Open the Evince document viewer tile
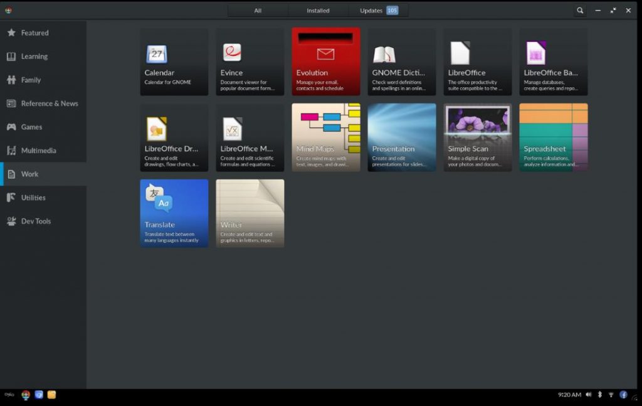642x406 pixels. pos(250,61)
